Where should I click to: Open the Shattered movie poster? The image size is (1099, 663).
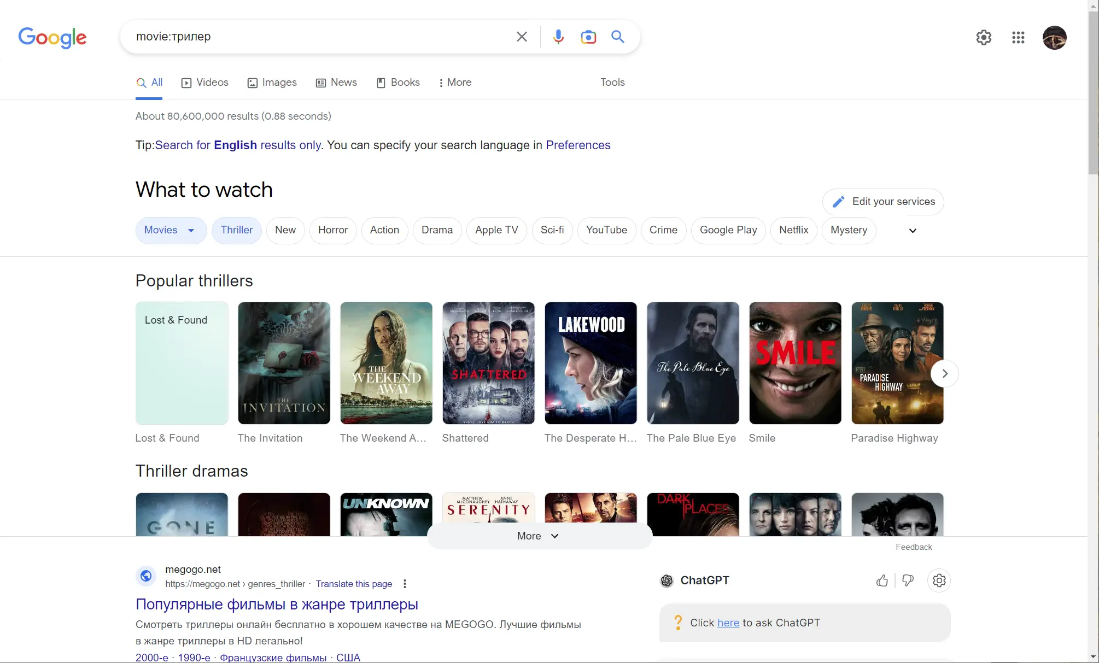[488, 363]
